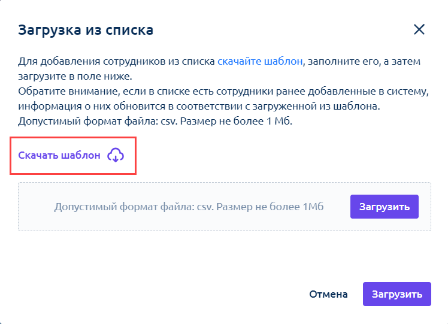This screenshot has height=324, width=448.
Task: Cancel with the Отмена button
Action: [328, 294]
